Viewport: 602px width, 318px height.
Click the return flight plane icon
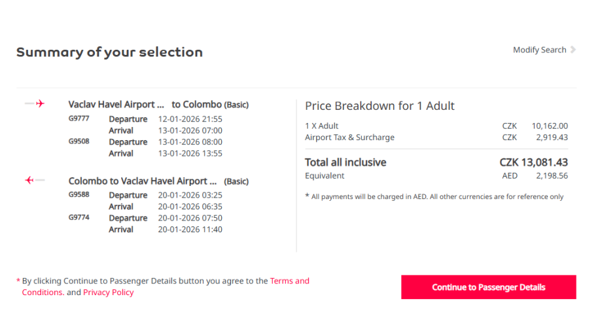pyautogui.click(x=35, y=180)
